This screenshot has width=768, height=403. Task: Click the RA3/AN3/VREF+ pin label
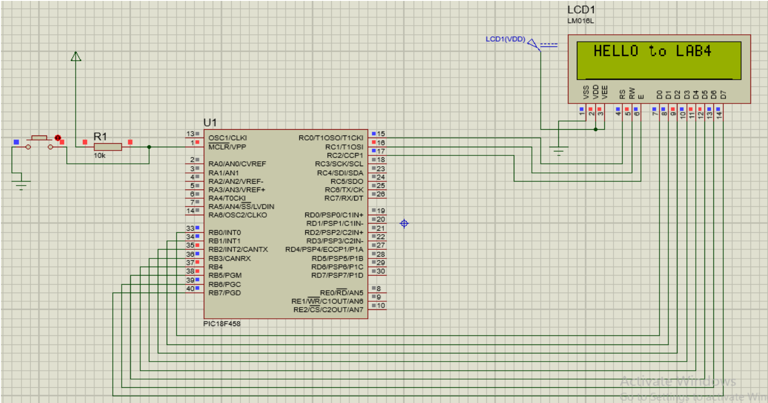tap(237, 190)
